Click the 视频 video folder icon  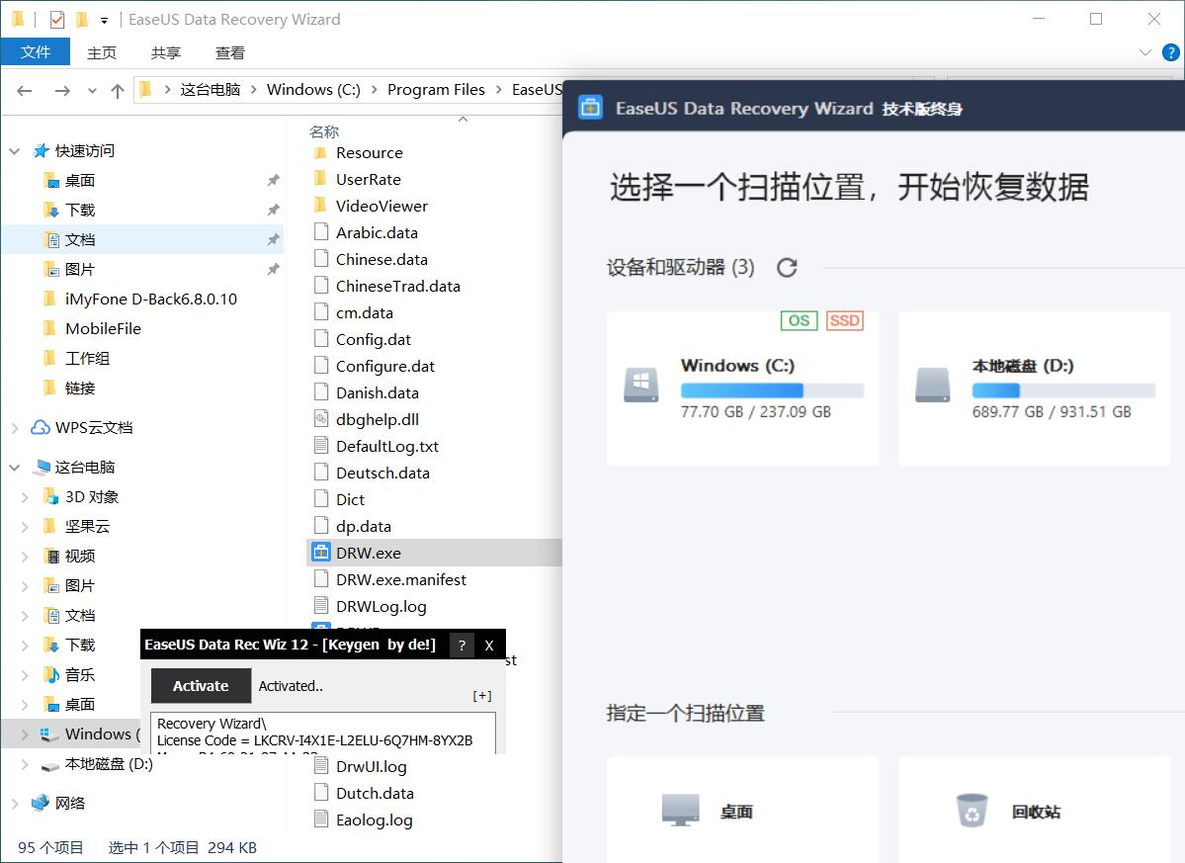[51, 557]
